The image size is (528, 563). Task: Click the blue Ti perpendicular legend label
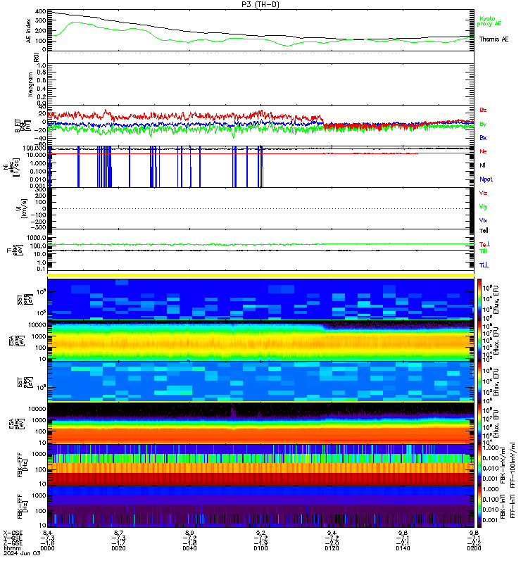[484, 265]
